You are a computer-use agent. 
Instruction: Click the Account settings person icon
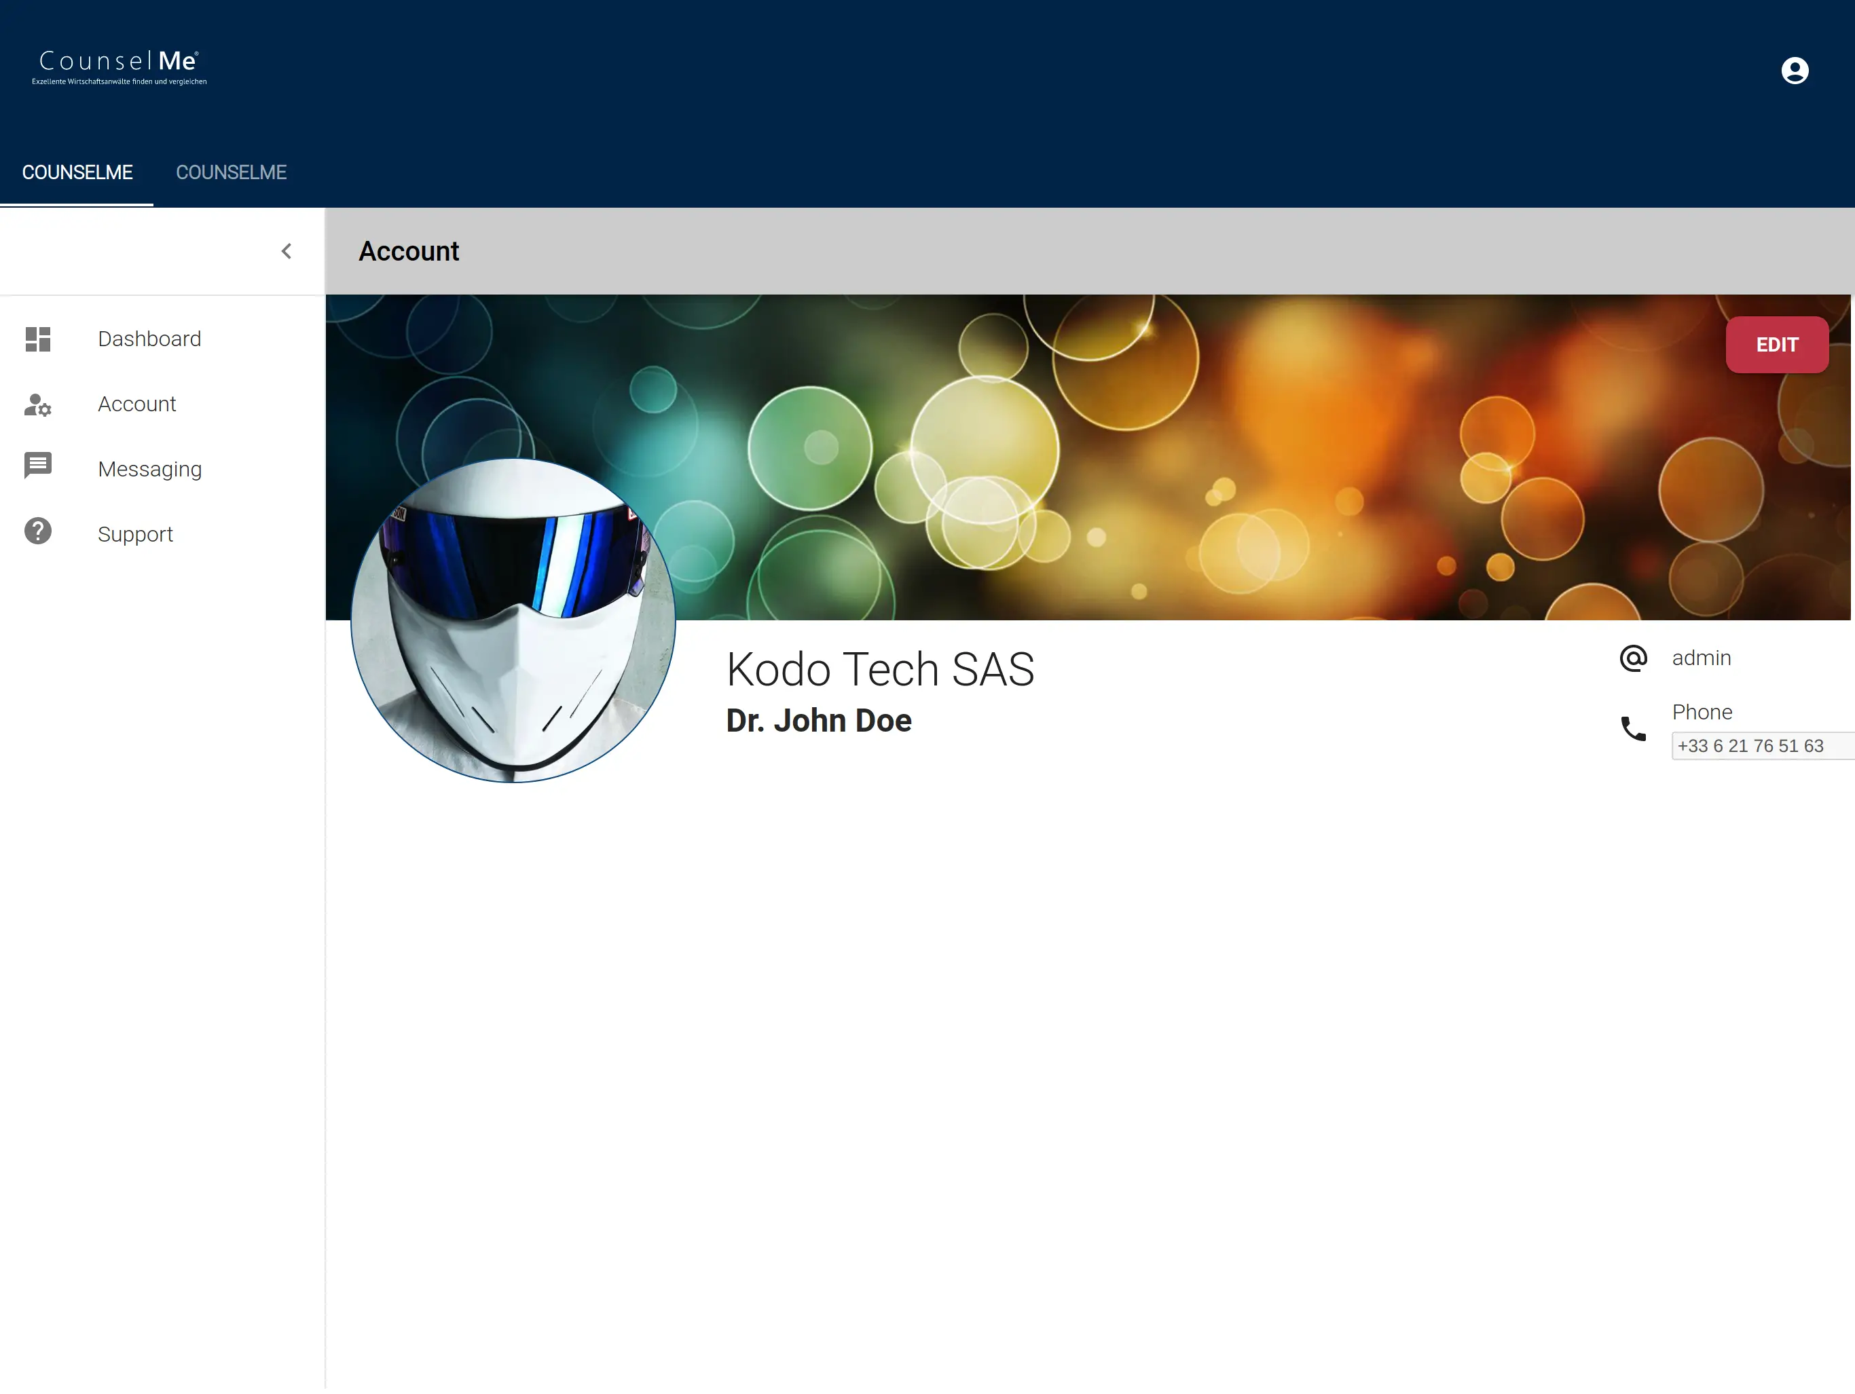coord(38,405)
